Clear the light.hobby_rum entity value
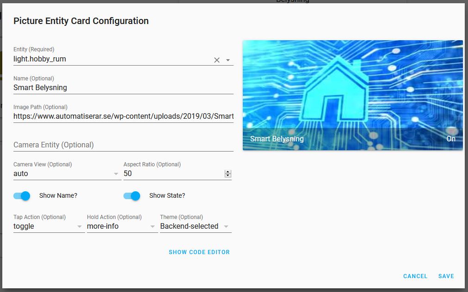Screen dimensions: 468x292 click(217, 60)
